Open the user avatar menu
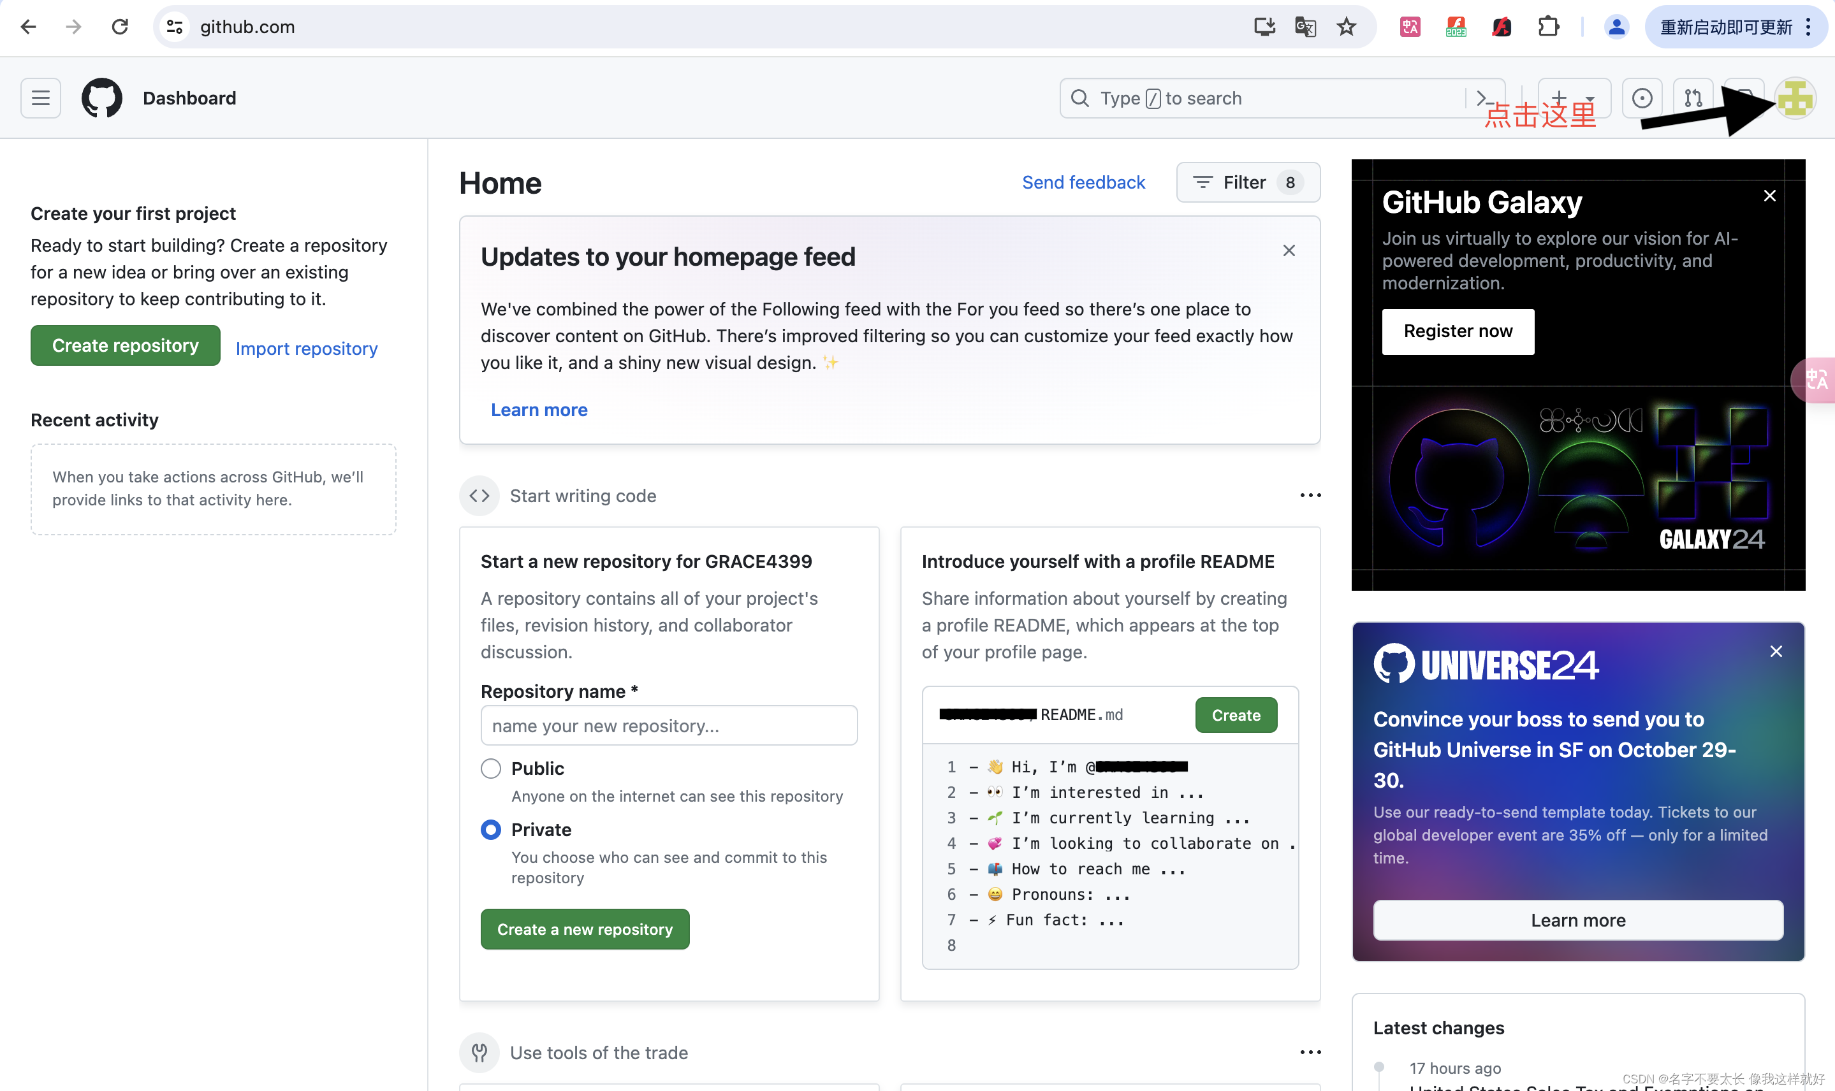1835x1091 pixels. (x=1795, y=98)
